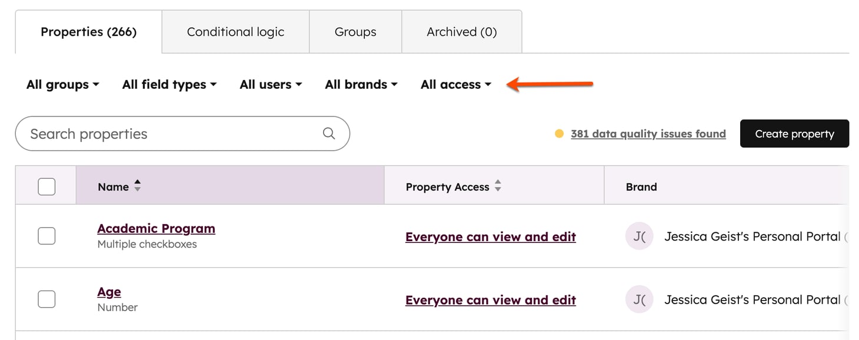This screenshot has height=340, width=859.
Task: Expand the All brands dropdown
Action: [x=361, y=85]
